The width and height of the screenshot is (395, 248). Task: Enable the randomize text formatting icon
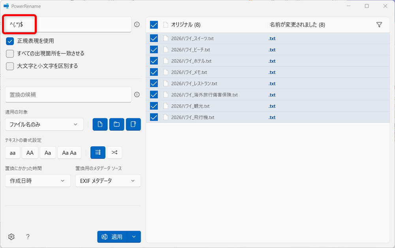(115, 152)
